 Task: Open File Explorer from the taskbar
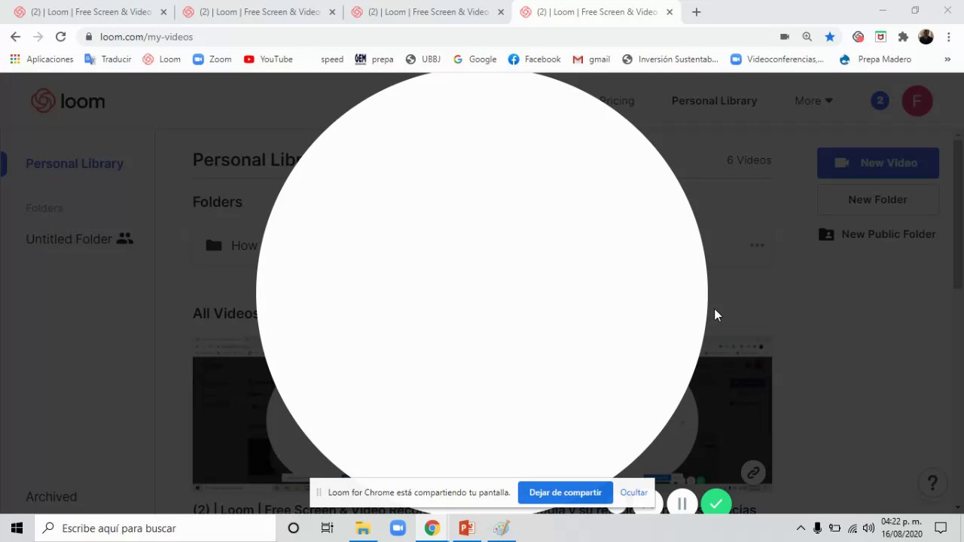tap(363, 528)
